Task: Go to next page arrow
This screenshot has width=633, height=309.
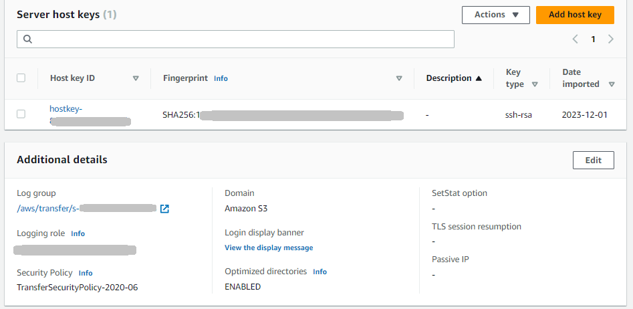Action: (610, 39)
